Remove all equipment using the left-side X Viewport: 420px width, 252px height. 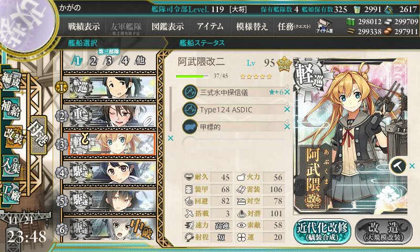coord(171,138)
